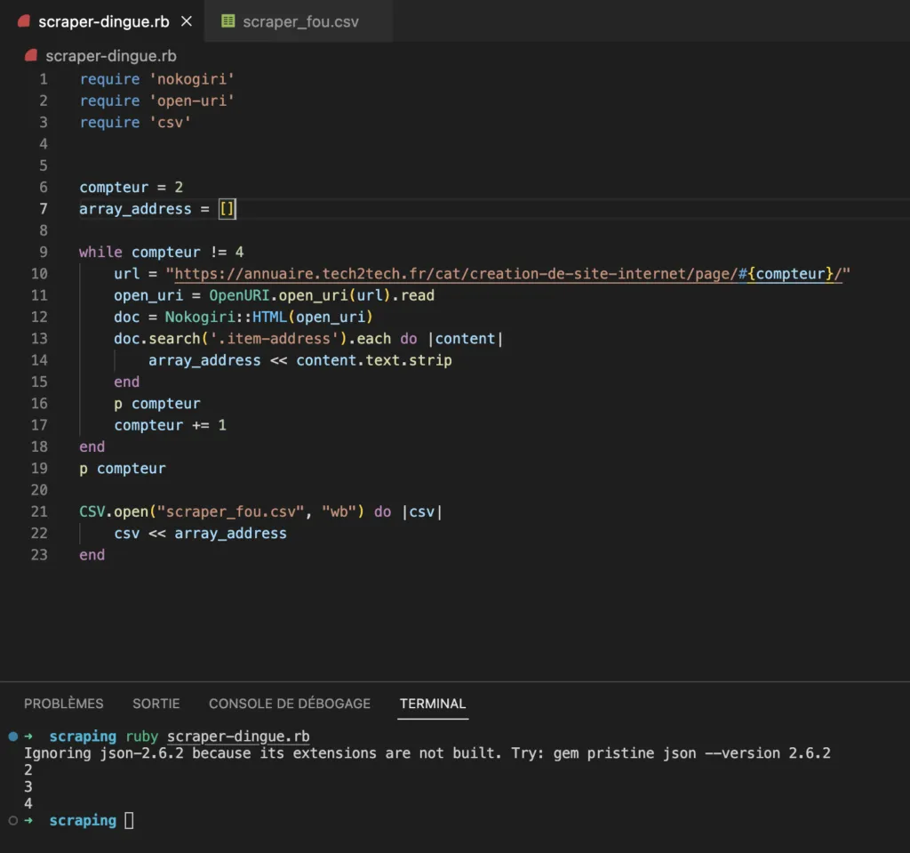Click the text require 'open-uri'

(156, 101)
